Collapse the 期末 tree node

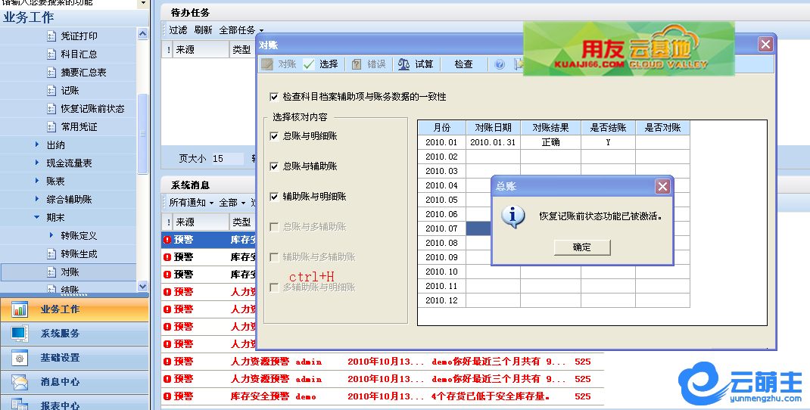coord(37,218)
